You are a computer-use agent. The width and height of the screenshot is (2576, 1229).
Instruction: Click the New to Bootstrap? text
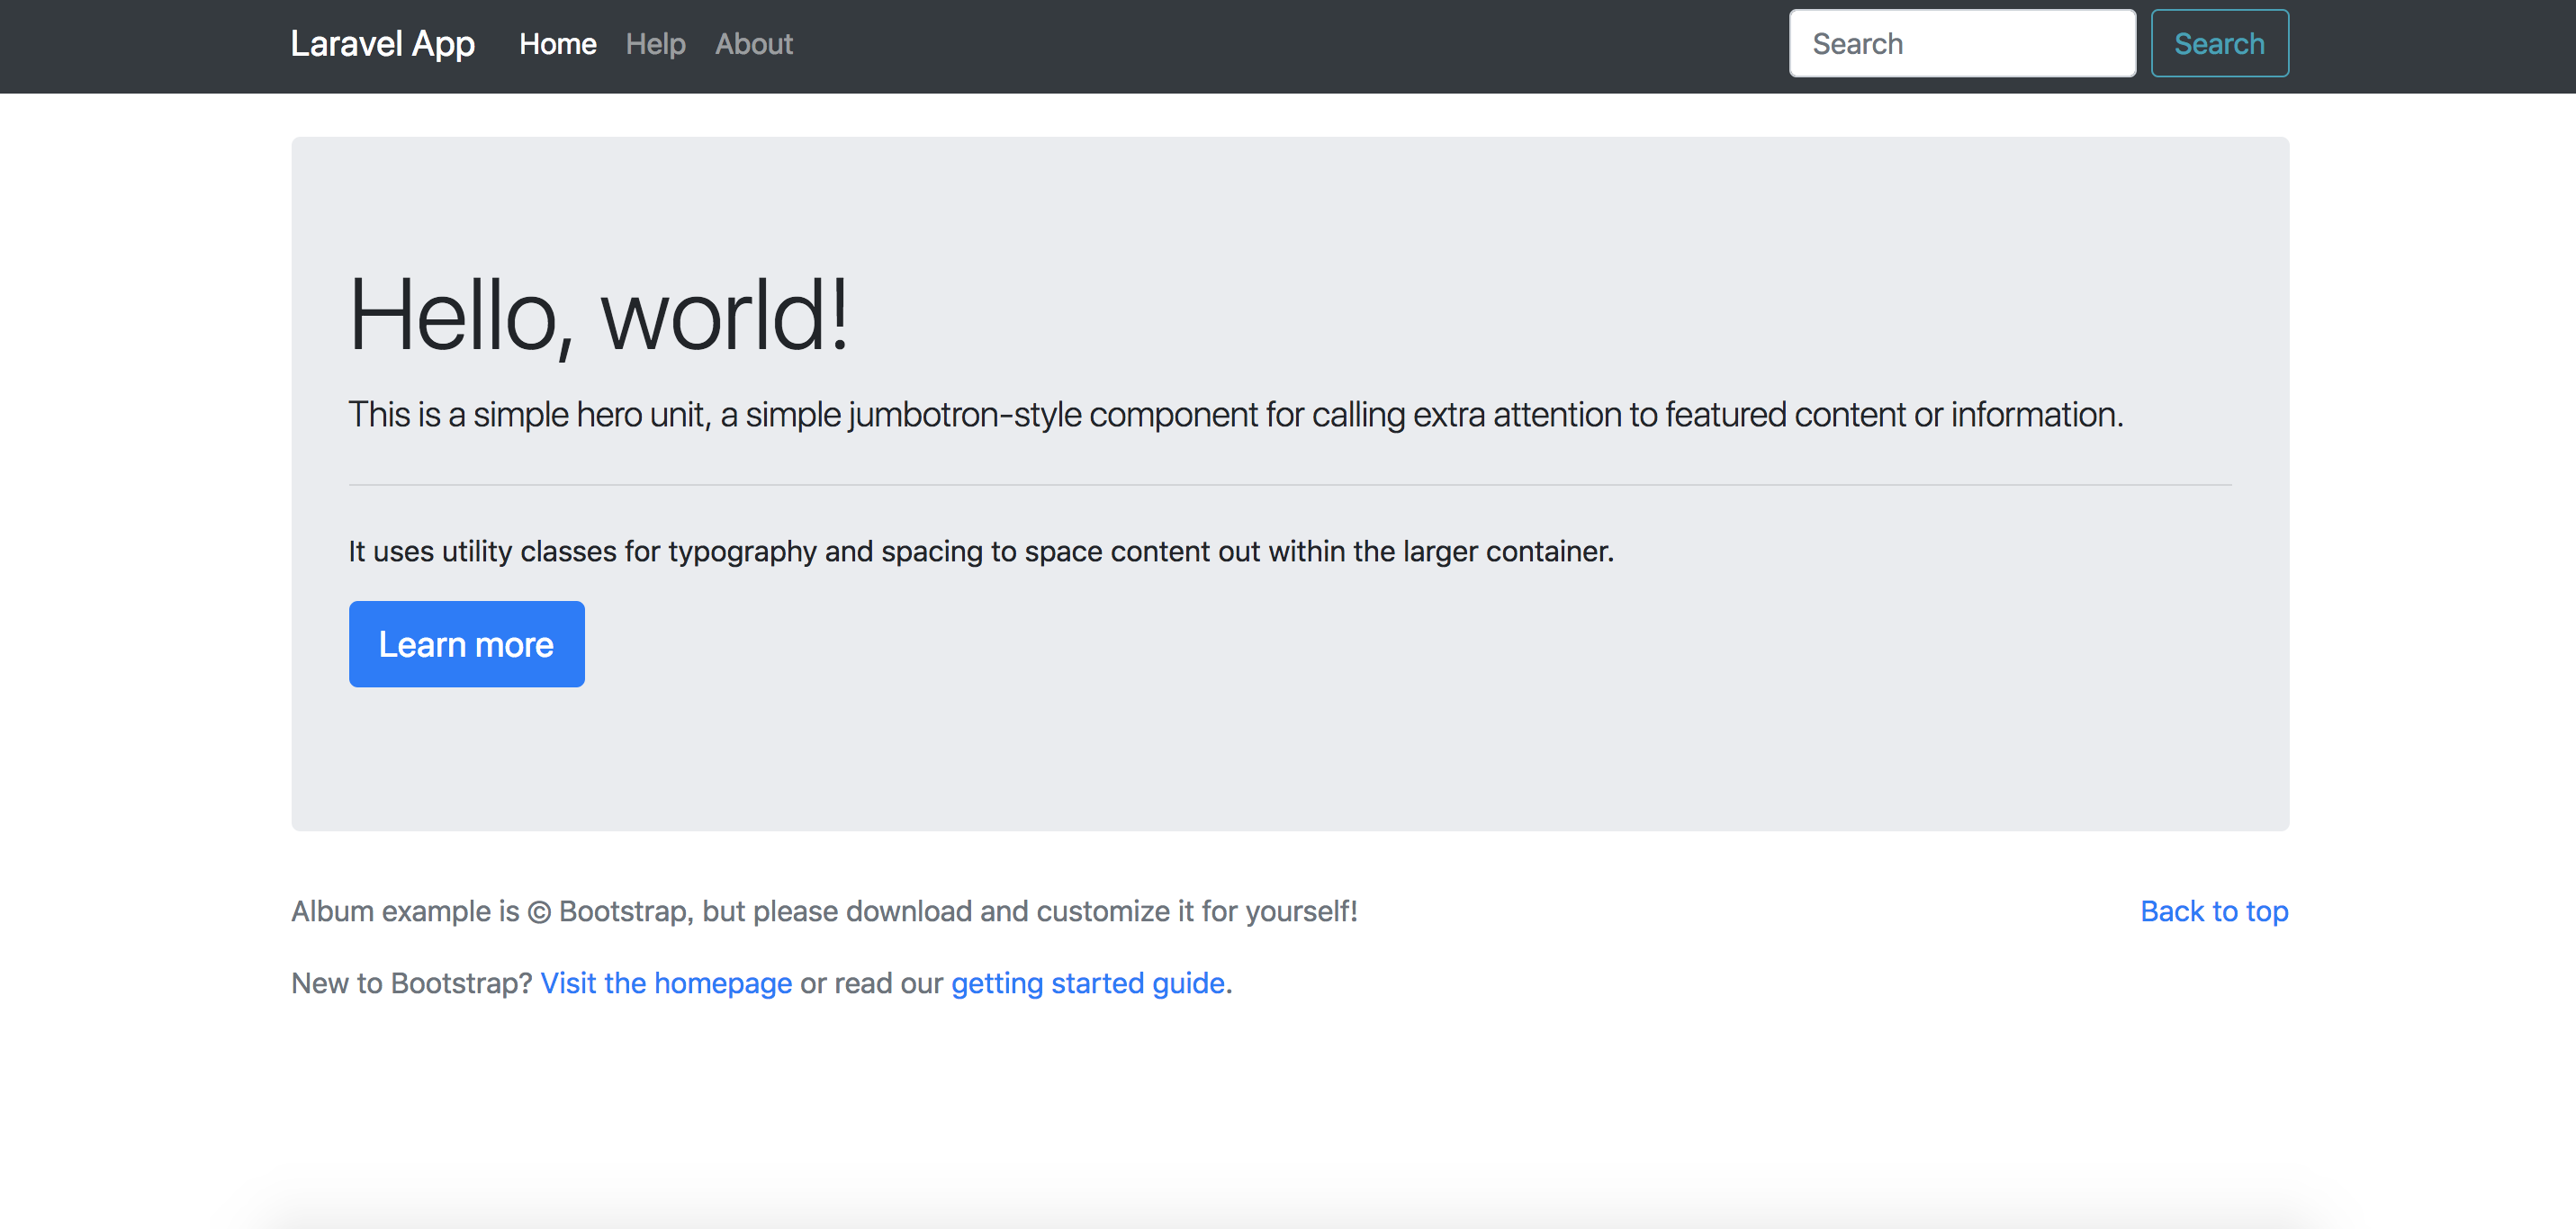411,983
